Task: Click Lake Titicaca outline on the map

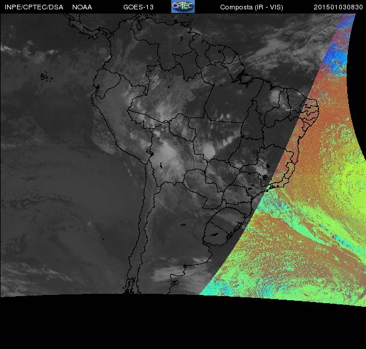Action: pos(150,153)
